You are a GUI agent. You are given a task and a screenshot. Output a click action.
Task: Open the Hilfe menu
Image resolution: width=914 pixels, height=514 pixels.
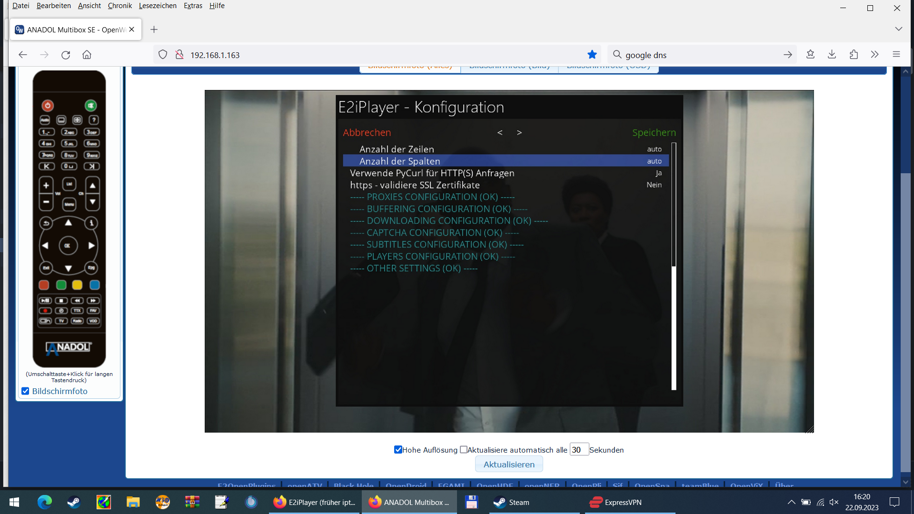217,6
